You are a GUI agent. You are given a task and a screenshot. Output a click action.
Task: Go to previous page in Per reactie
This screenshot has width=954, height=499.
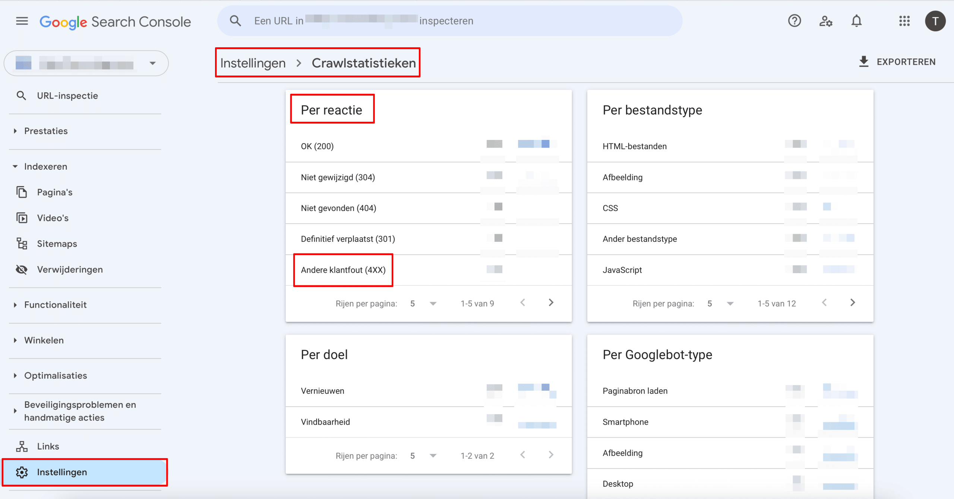point(522,303)
